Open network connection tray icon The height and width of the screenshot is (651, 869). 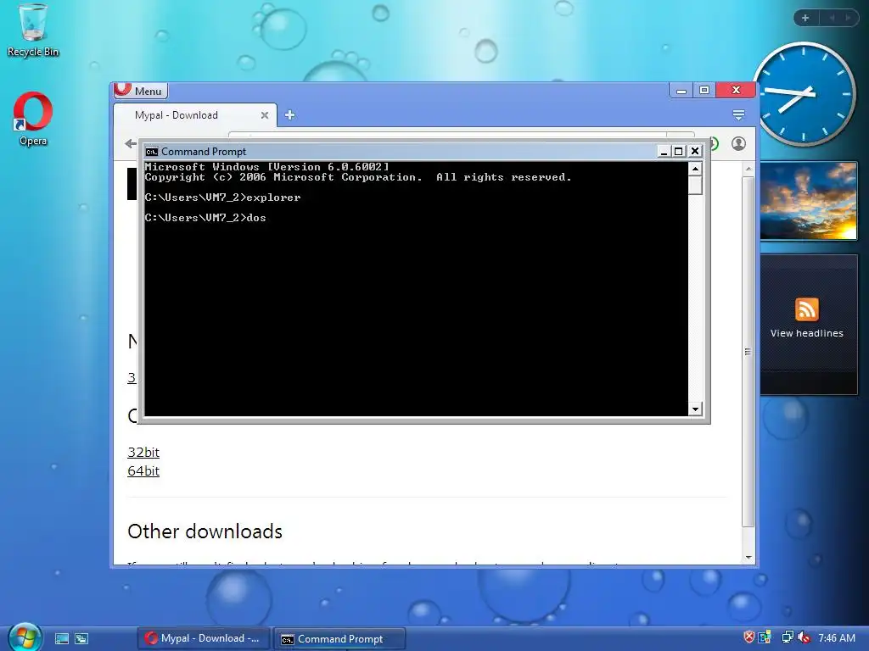[x=787, y=637]
